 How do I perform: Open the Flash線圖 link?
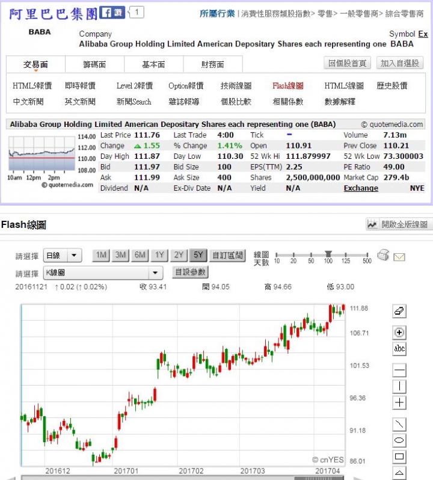pos(288,85)
